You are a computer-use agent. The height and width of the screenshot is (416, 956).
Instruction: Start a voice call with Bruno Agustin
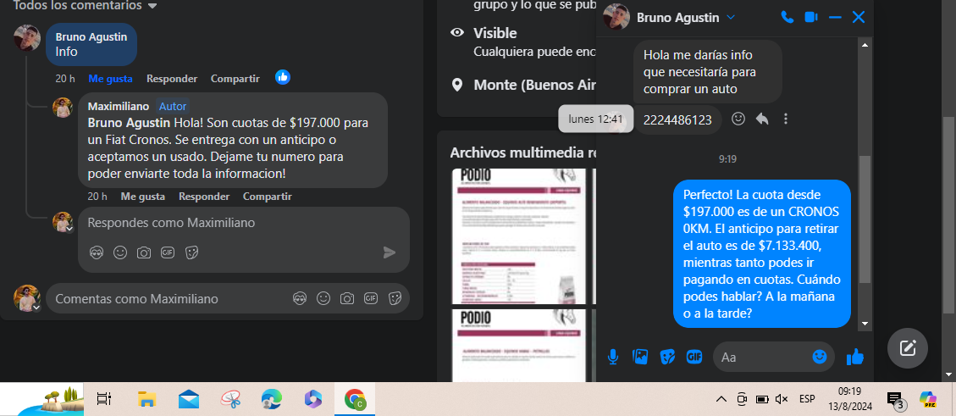(x=787, y=17)
